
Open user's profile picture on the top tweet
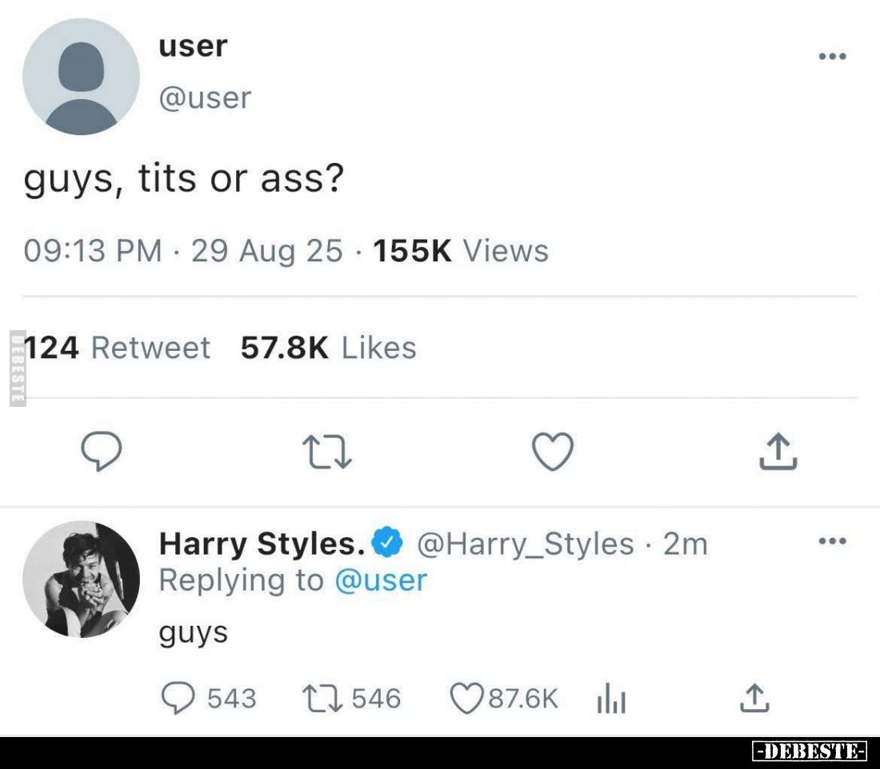[81, 77]
